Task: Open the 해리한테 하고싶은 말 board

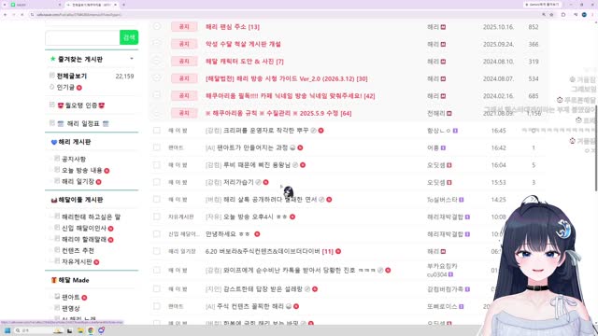Action: coord(91,217)
